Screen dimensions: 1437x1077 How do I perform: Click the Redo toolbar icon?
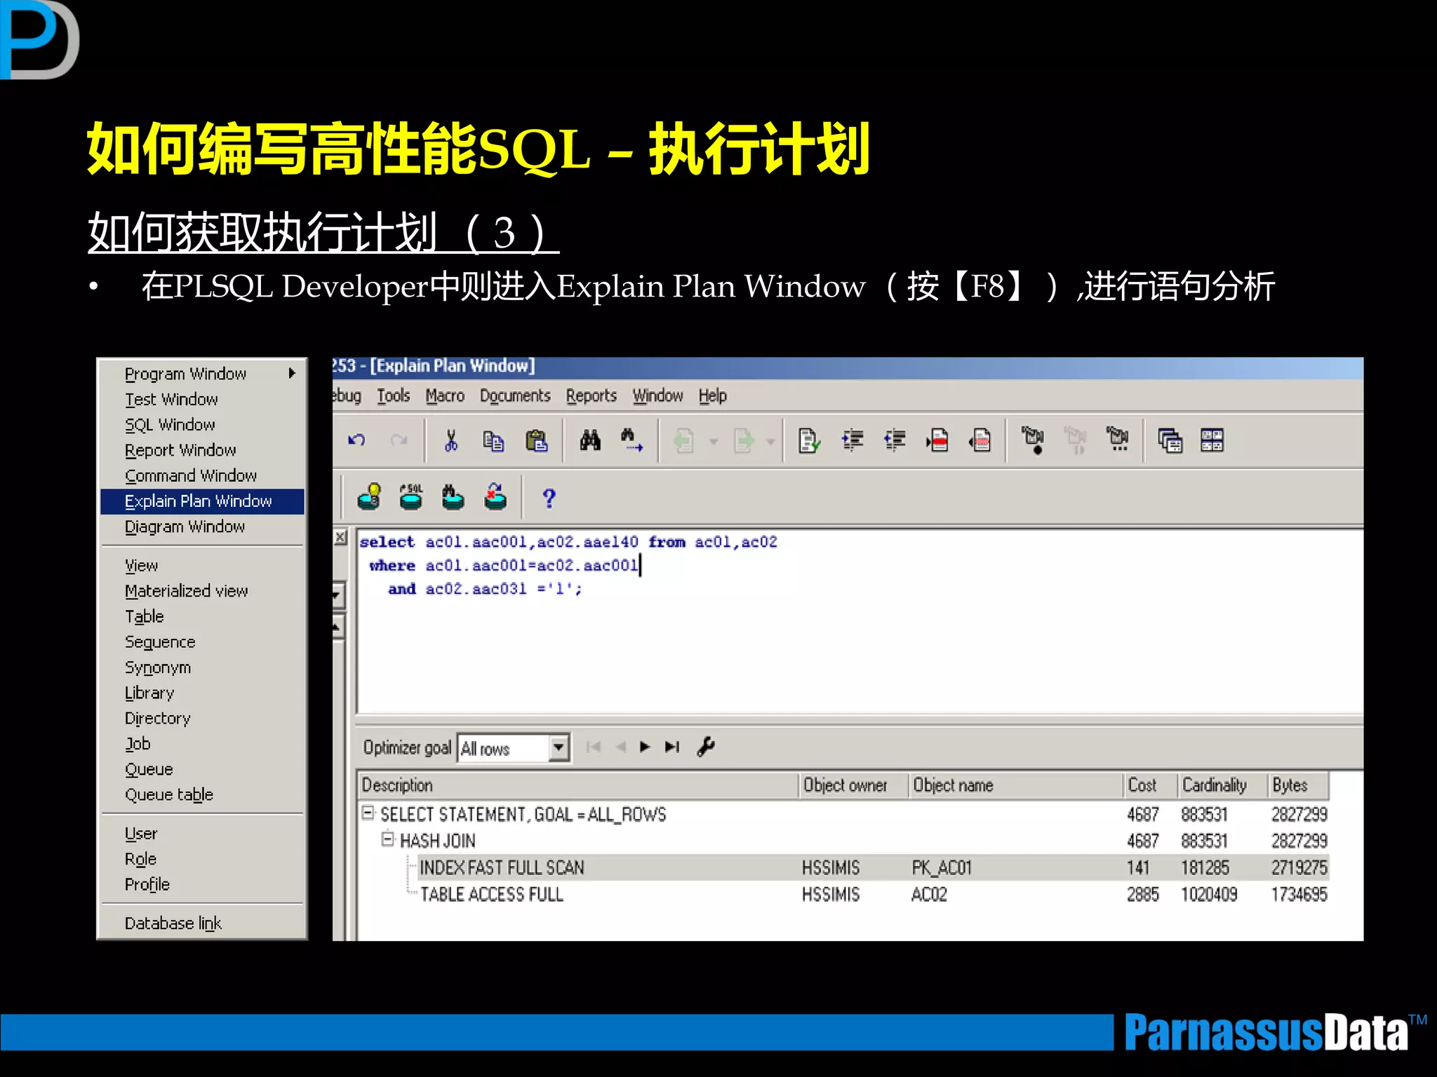coord(399,440)
